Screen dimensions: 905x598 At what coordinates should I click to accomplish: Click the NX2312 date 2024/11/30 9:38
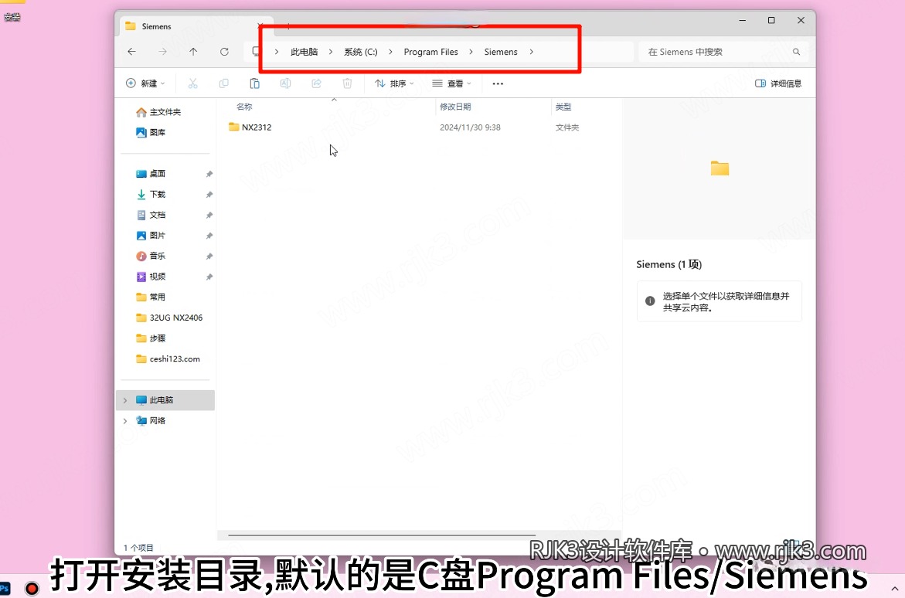click(470, 127)
